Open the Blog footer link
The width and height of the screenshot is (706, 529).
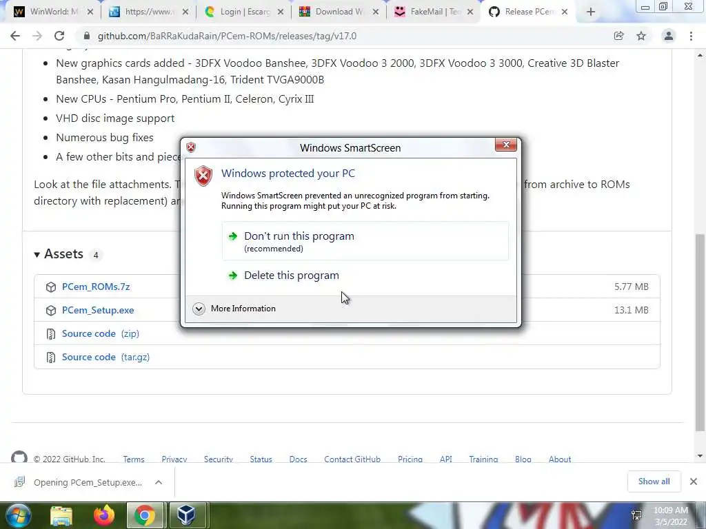pos(523,459)
